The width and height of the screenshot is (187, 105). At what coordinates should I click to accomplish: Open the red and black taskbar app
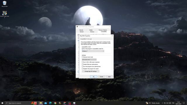[x=70, y=103]
